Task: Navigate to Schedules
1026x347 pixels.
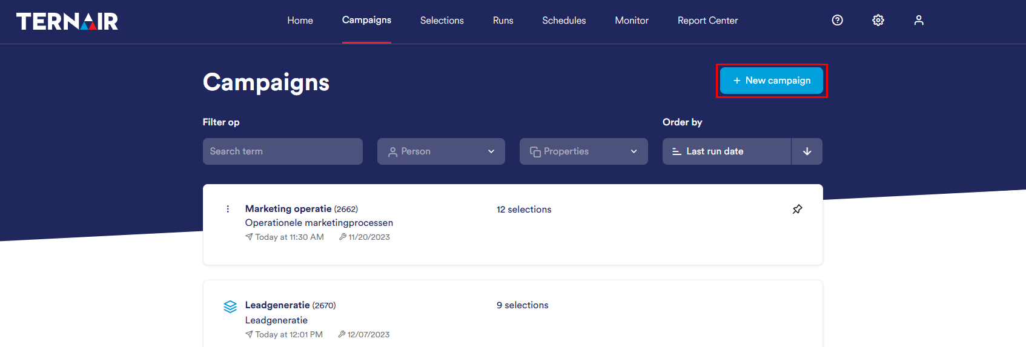Action: tap(564, 21)
